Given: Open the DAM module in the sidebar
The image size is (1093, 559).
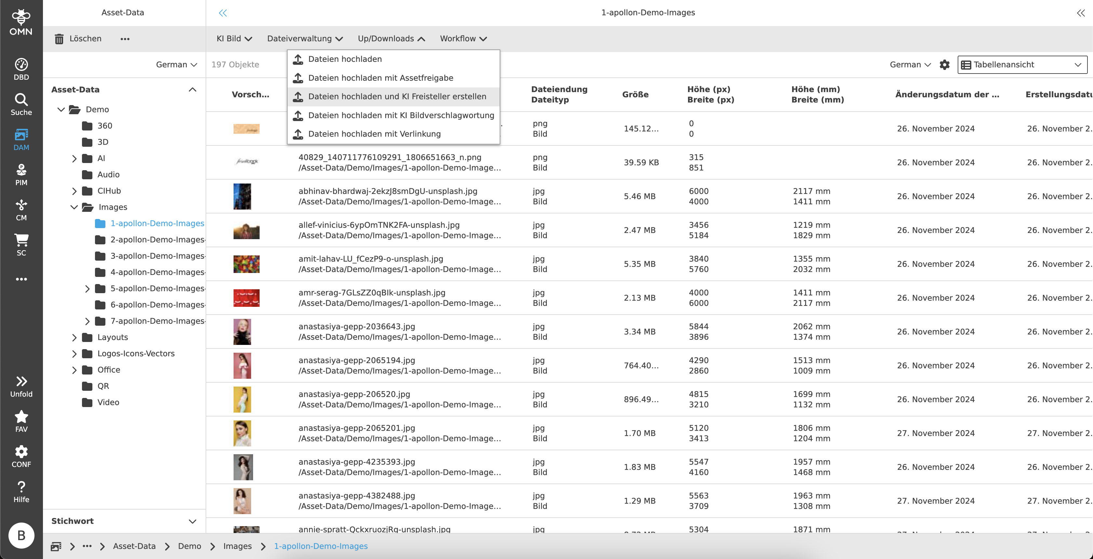Looking at the screenshot, I should click(21, 140).
